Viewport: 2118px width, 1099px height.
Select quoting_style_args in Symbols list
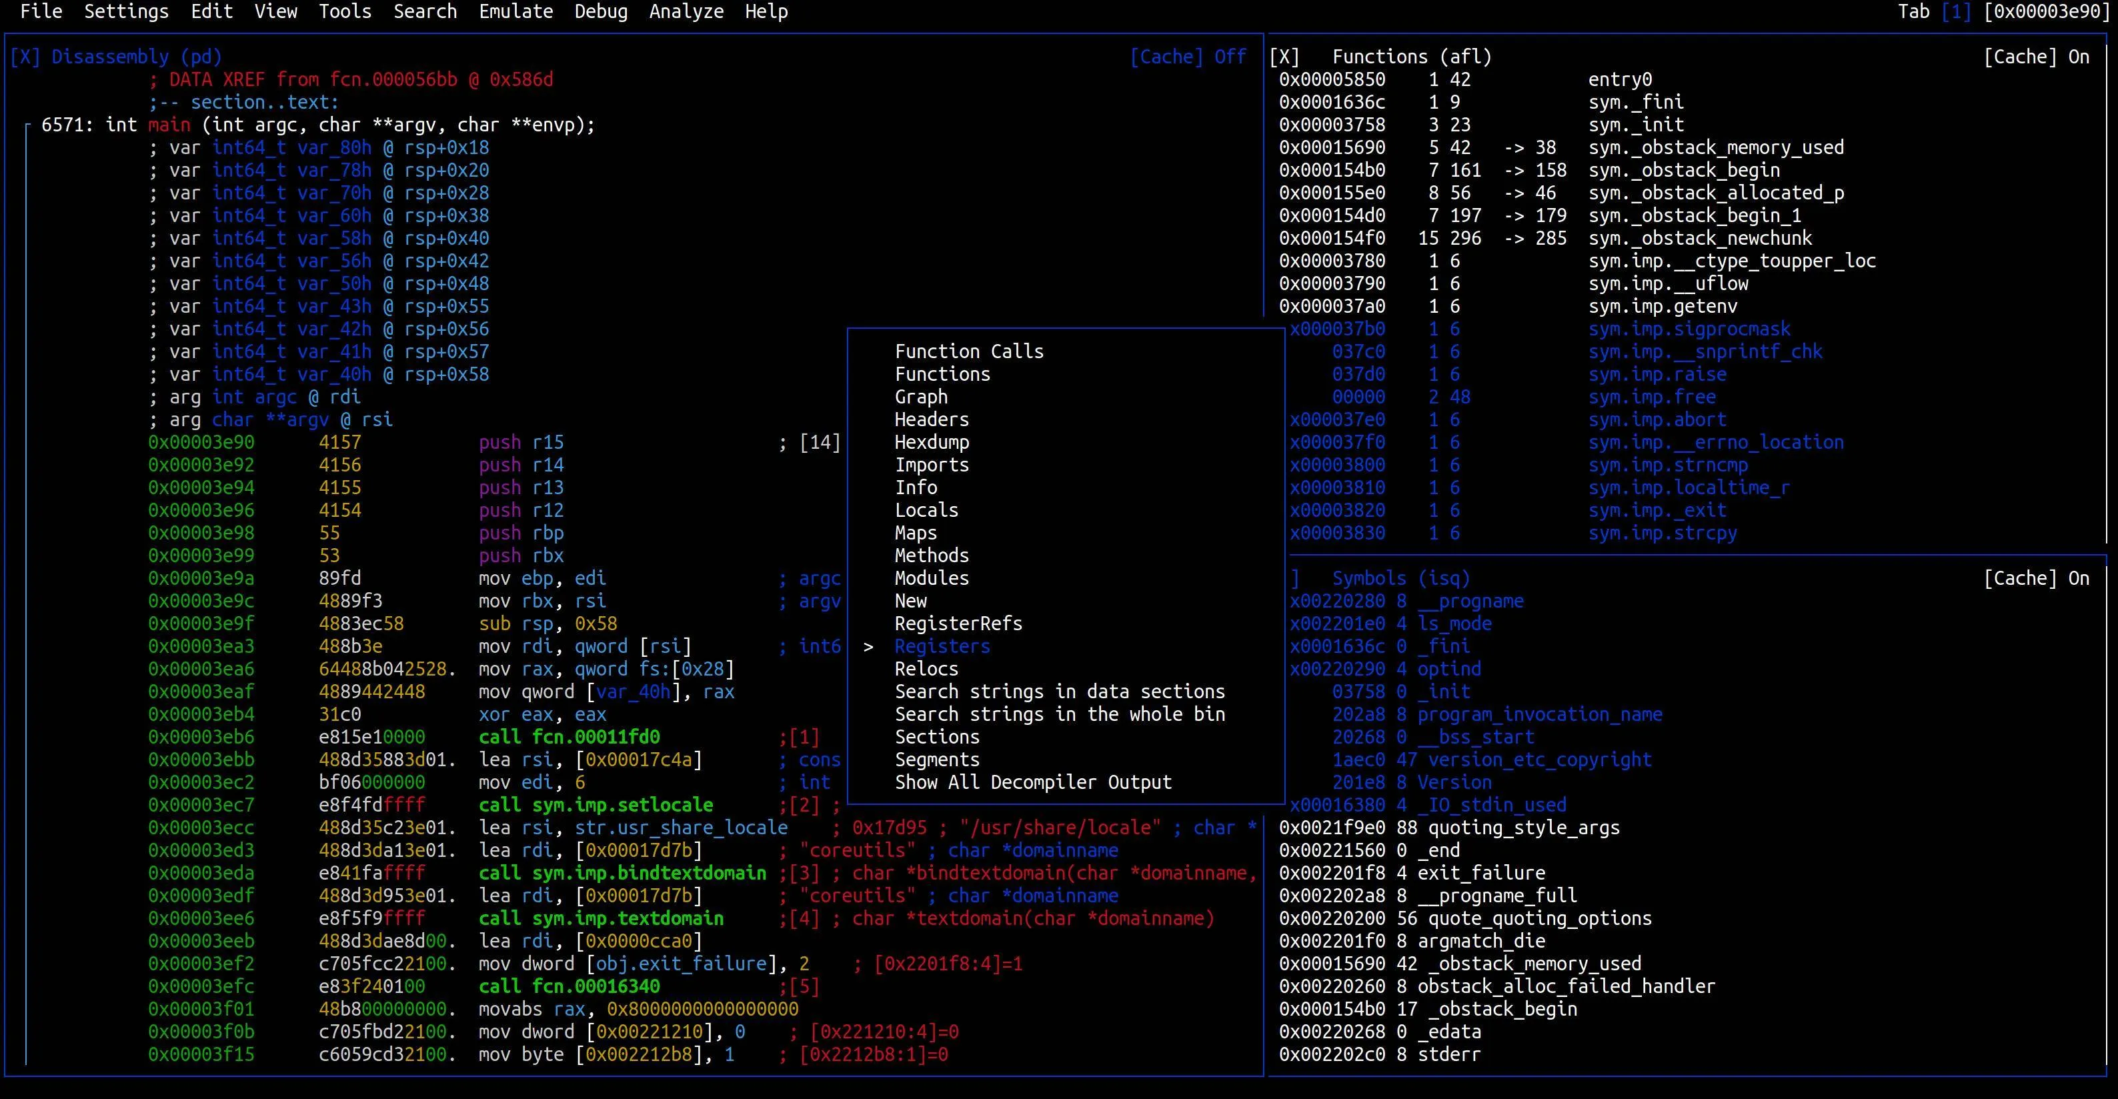[x=1524, y=827]
